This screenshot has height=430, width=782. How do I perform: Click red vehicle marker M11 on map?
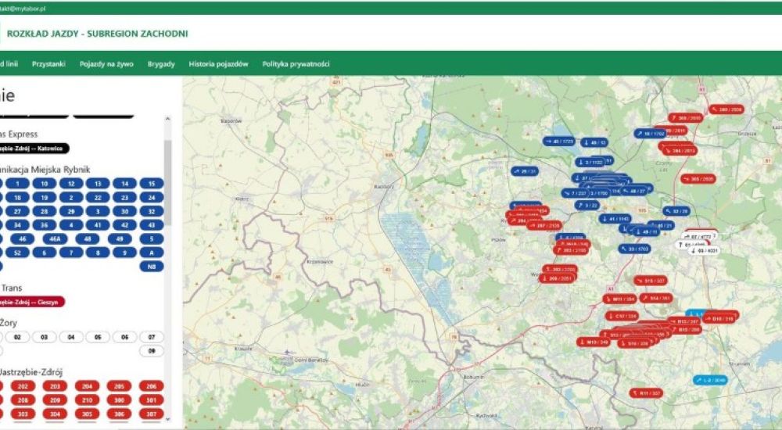(x=619, y=299)
